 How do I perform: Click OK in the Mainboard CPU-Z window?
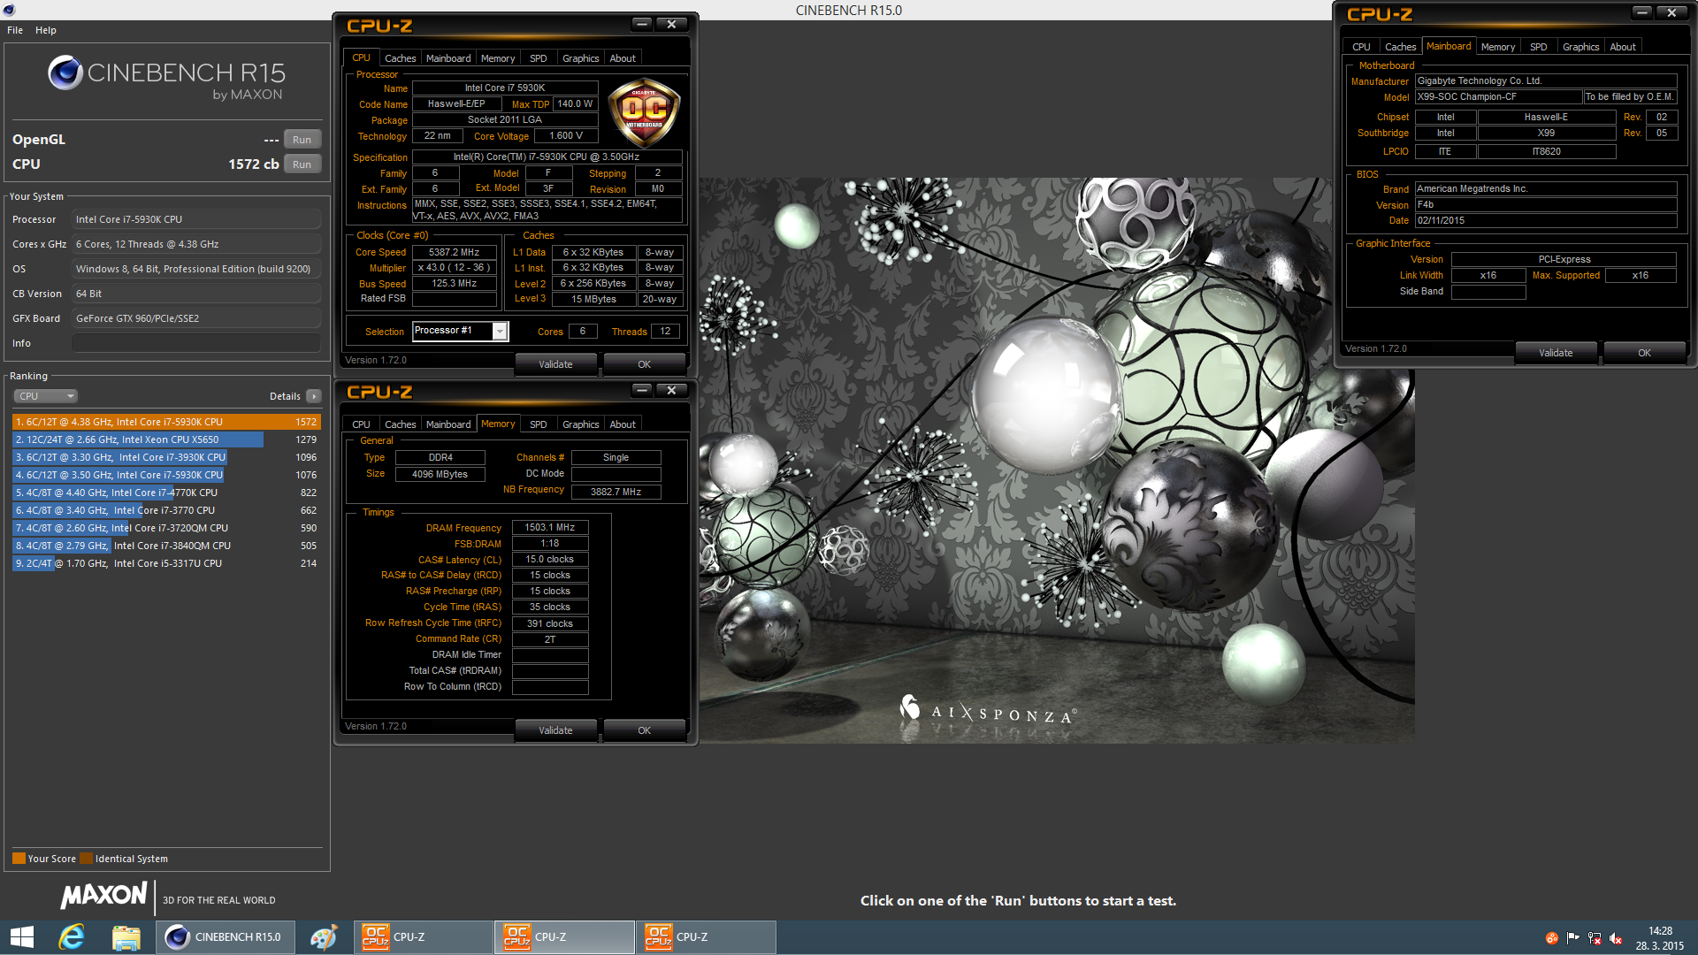click(1644, 353)
